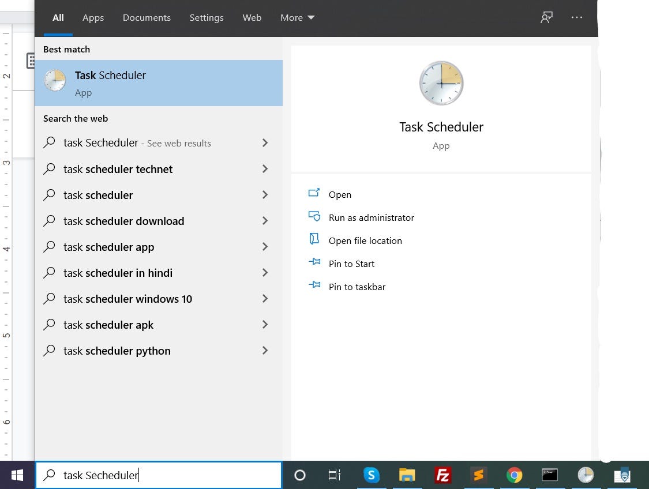The width and height of the screenshot is (649, 489).
Task: Open Sublime Text from the taskbar
Action: (478, 475)
